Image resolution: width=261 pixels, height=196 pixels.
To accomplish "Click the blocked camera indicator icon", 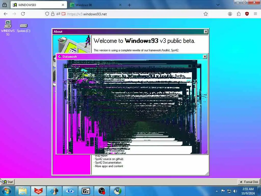I will (63, 14).
